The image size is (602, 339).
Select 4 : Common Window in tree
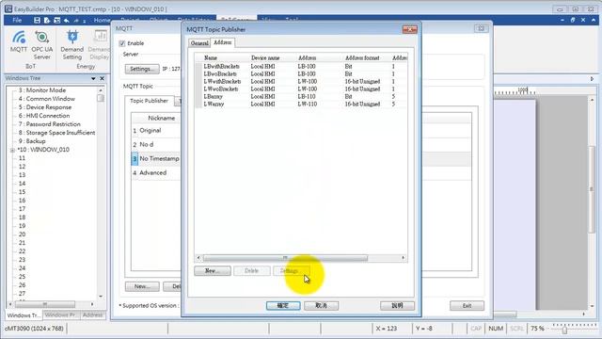pos(47,99)
